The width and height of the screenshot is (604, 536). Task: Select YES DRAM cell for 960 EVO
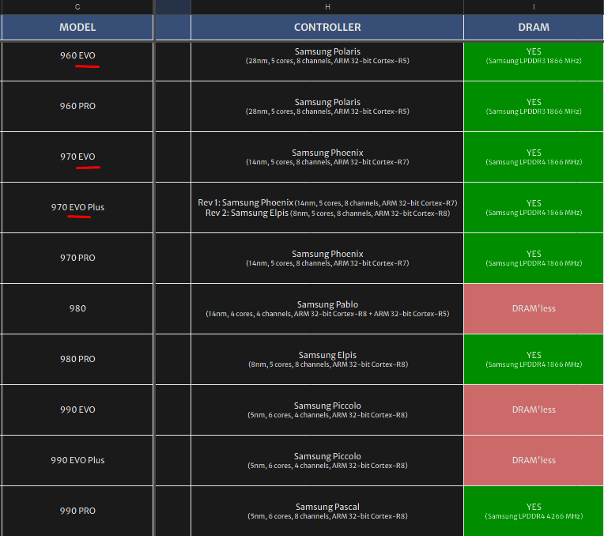coord(534,61)
